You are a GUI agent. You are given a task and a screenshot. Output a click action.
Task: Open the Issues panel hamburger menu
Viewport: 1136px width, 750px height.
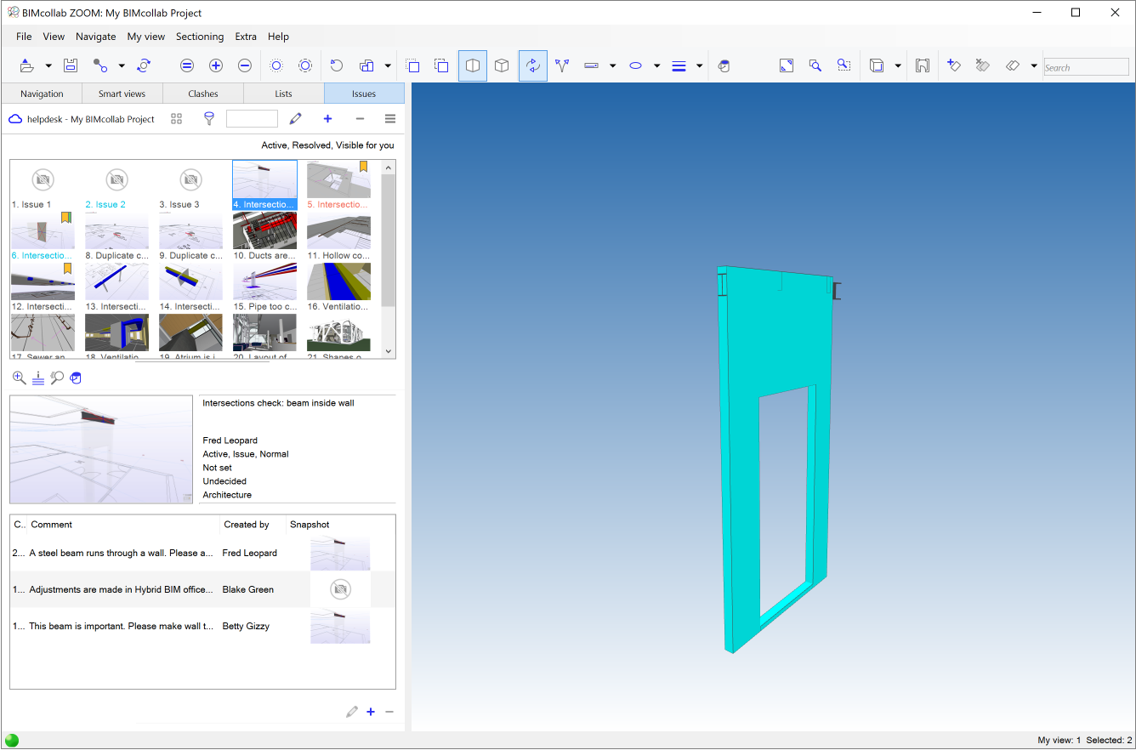(390, 119)
